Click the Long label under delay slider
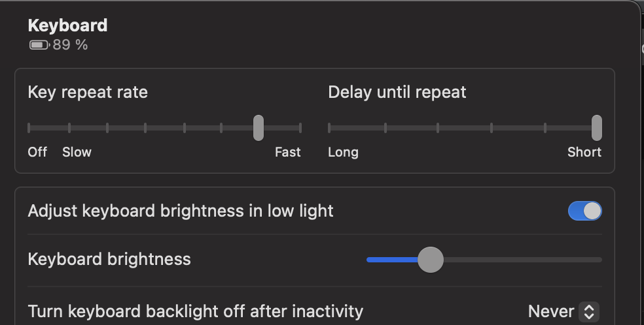 click(344, 153)
